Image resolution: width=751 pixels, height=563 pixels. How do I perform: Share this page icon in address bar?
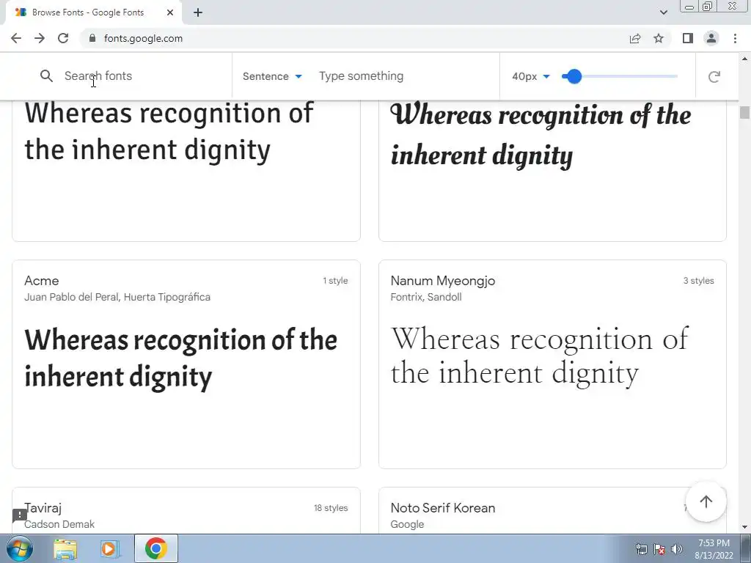[635, 38]
